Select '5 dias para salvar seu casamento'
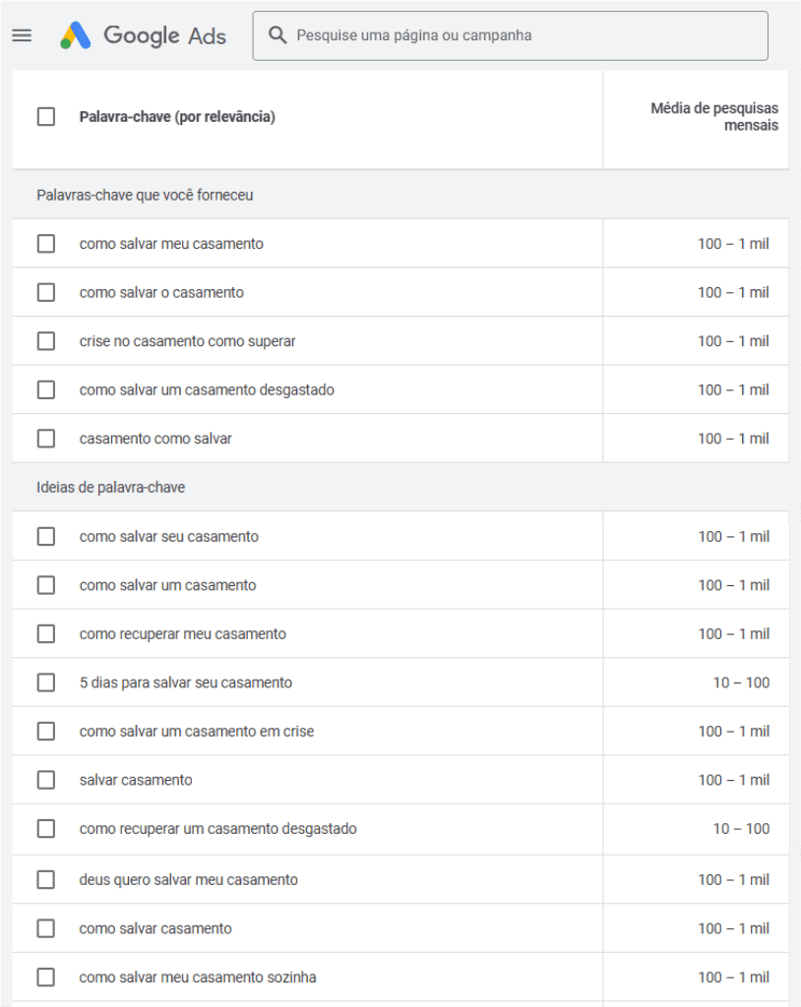This screenshot has width=801, height=1007. [x=46, y=682]
